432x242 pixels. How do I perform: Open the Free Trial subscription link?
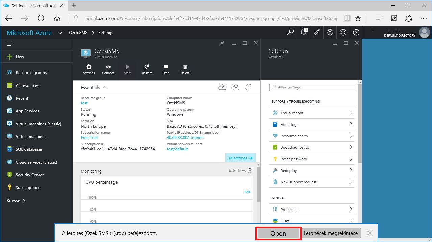tap(89, 138)
